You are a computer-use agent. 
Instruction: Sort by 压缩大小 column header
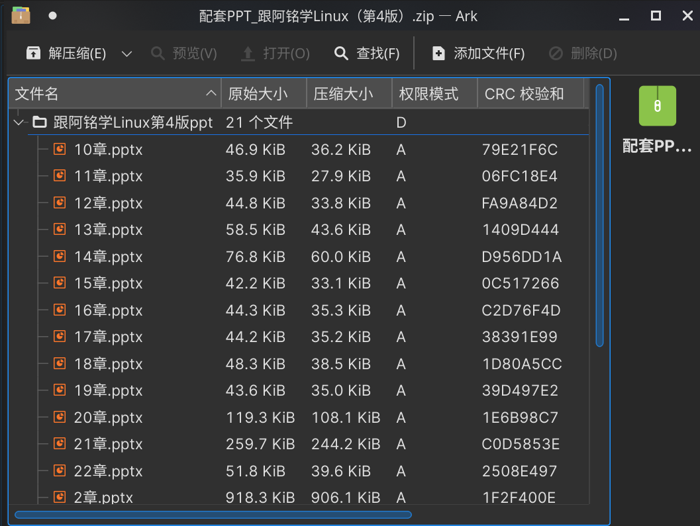point(349,94)
